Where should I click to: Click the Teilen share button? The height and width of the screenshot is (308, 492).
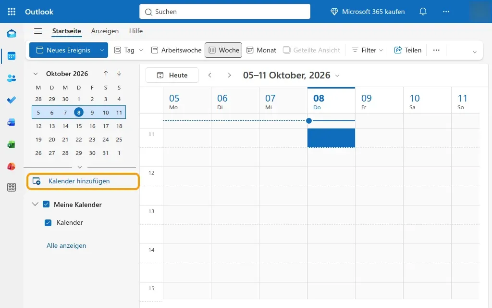pos(407,50)
